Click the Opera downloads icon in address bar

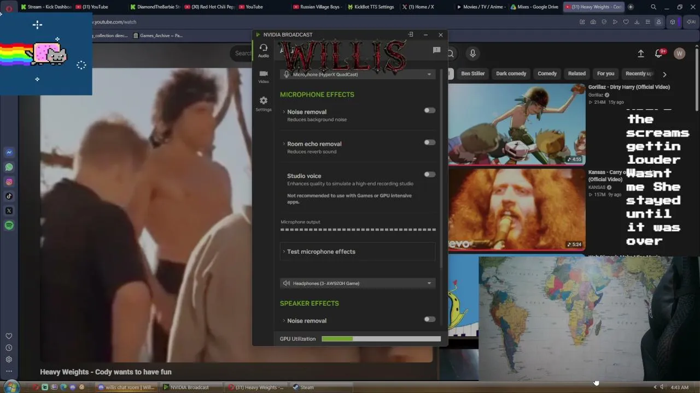pos(637,22)
